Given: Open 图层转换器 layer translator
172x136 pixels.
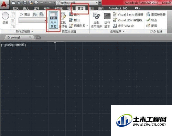Looking at the screenshot, I should click(x=156, y=14).
